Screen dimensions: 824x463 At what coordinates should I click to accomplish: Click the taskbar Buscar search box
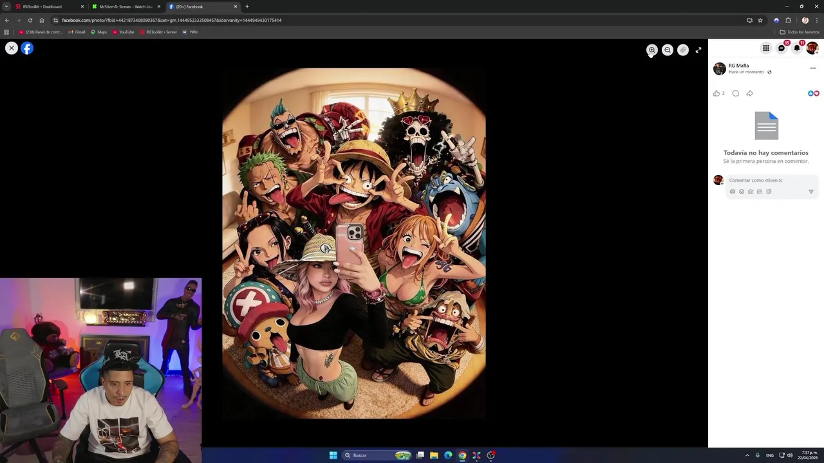click(x=377, y=455)
